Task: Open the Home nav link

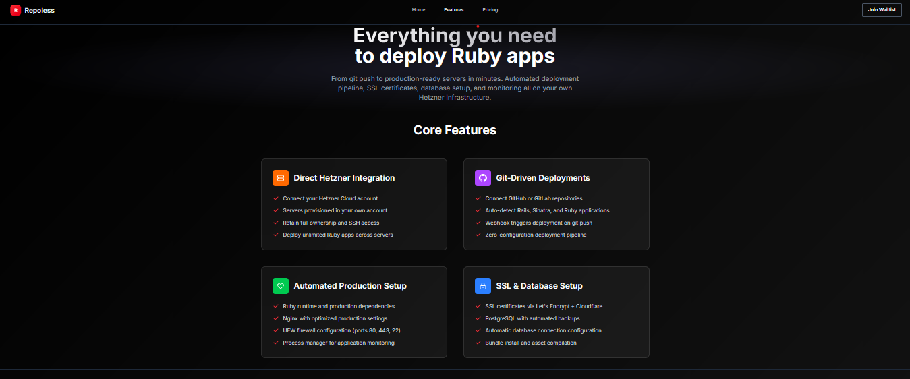Action: pyautogui.click(x=418, y=10)
